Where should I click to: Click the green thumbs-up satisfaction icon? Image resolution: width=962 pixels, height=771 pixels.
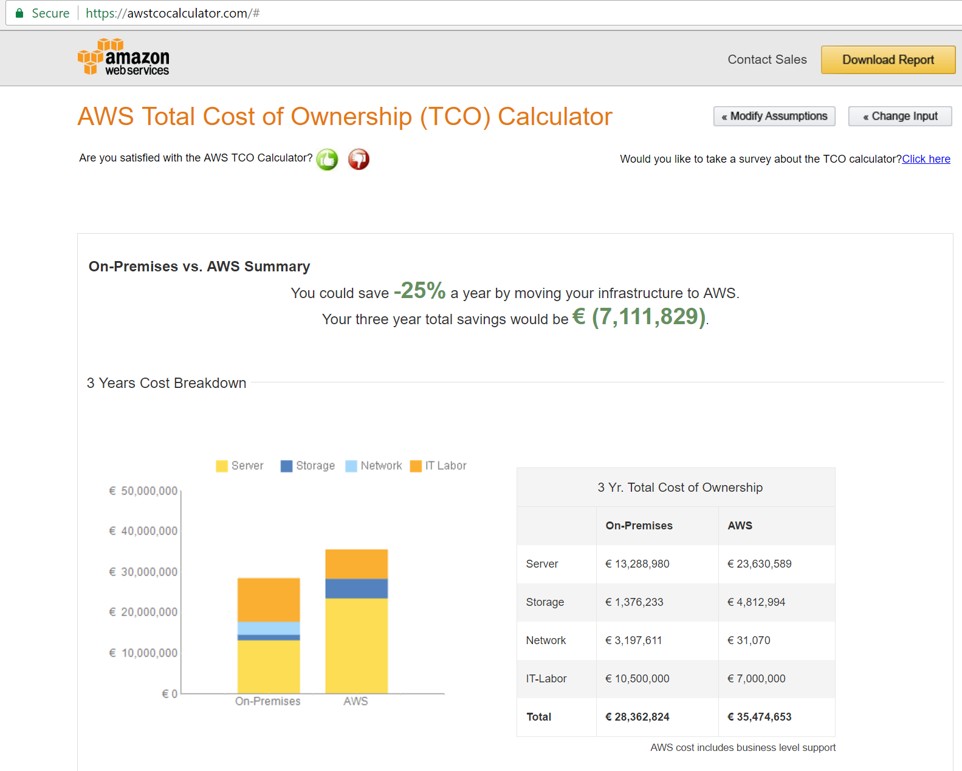(327, 159)
